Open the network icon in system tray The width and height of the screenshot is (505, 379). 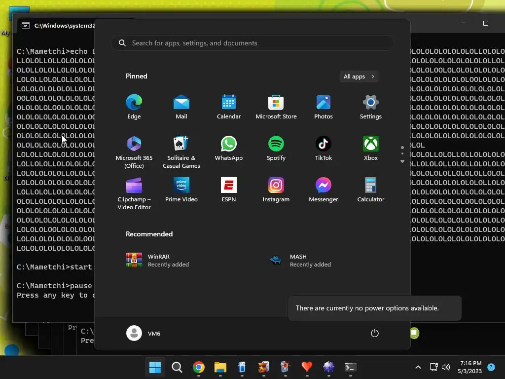pos(433,367)
